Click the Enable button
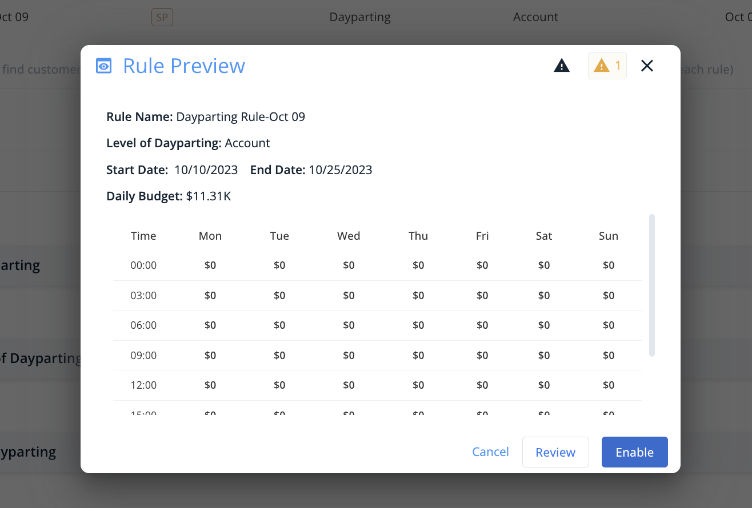This screenshot has width=752, height=508. pos(634,452)
